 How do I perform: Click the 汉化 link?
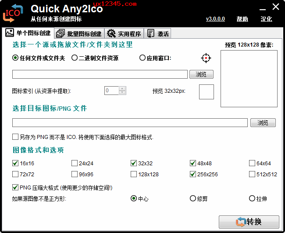click(x=266, y=19)
